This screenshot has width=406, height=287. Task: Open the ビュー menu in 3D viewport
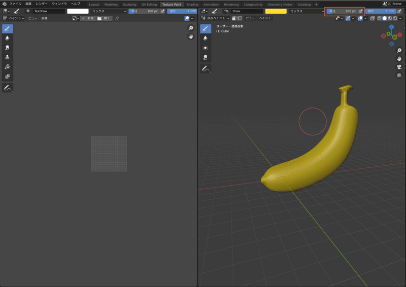pyautogui.click(x=250, y=18)
